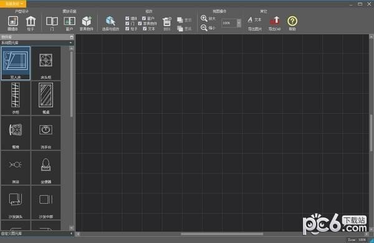This screenshot has height=243, width=374.
Task: Select the draw wall tool
Action: click(13, 23)
